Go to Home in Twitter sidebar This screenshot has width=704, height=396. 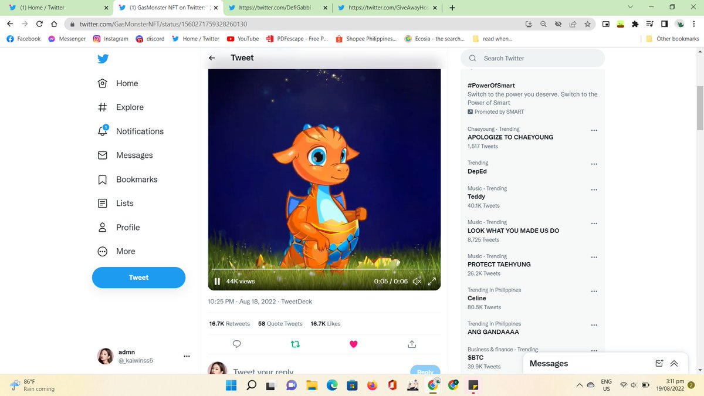click(x=118, y=83)
